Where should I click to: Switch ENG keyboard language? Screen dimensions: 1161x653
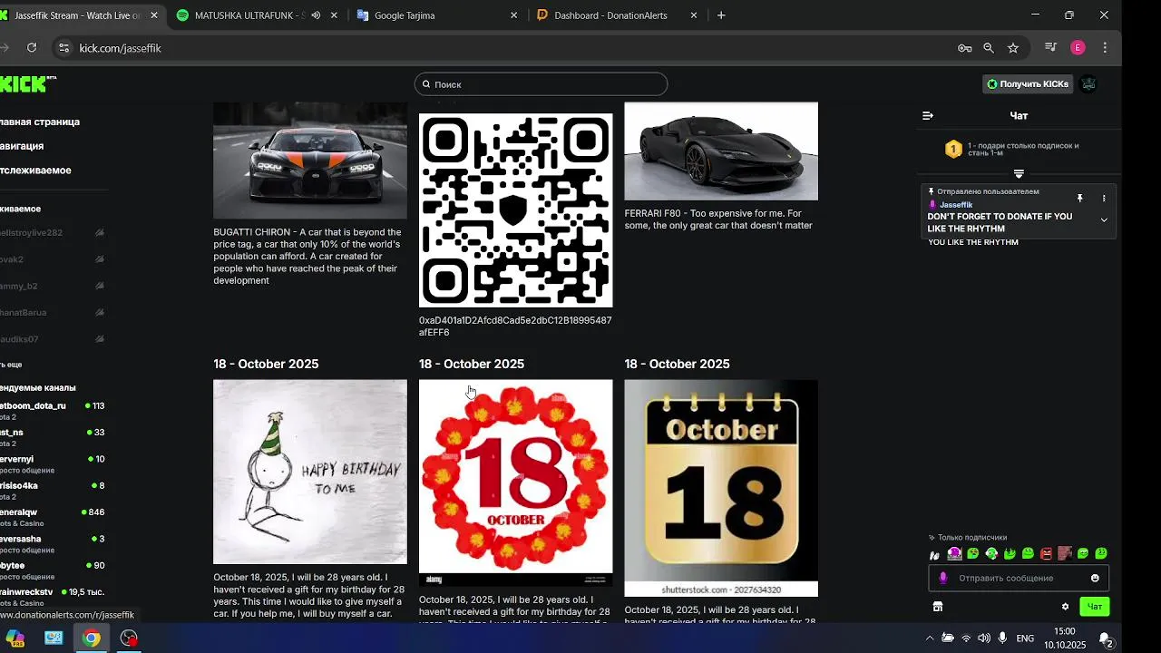pos(1025,638)
